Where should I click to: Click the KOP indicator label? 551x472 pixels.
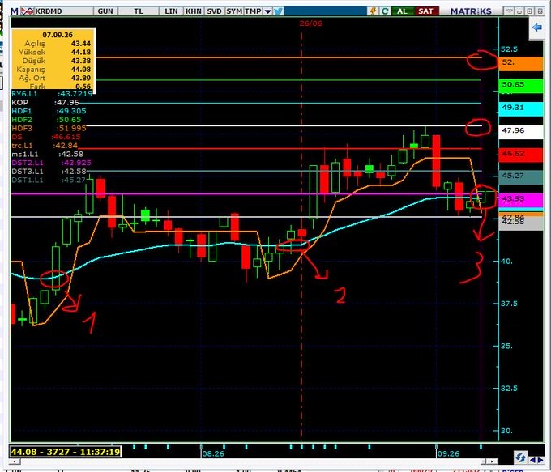coord(19,103)
